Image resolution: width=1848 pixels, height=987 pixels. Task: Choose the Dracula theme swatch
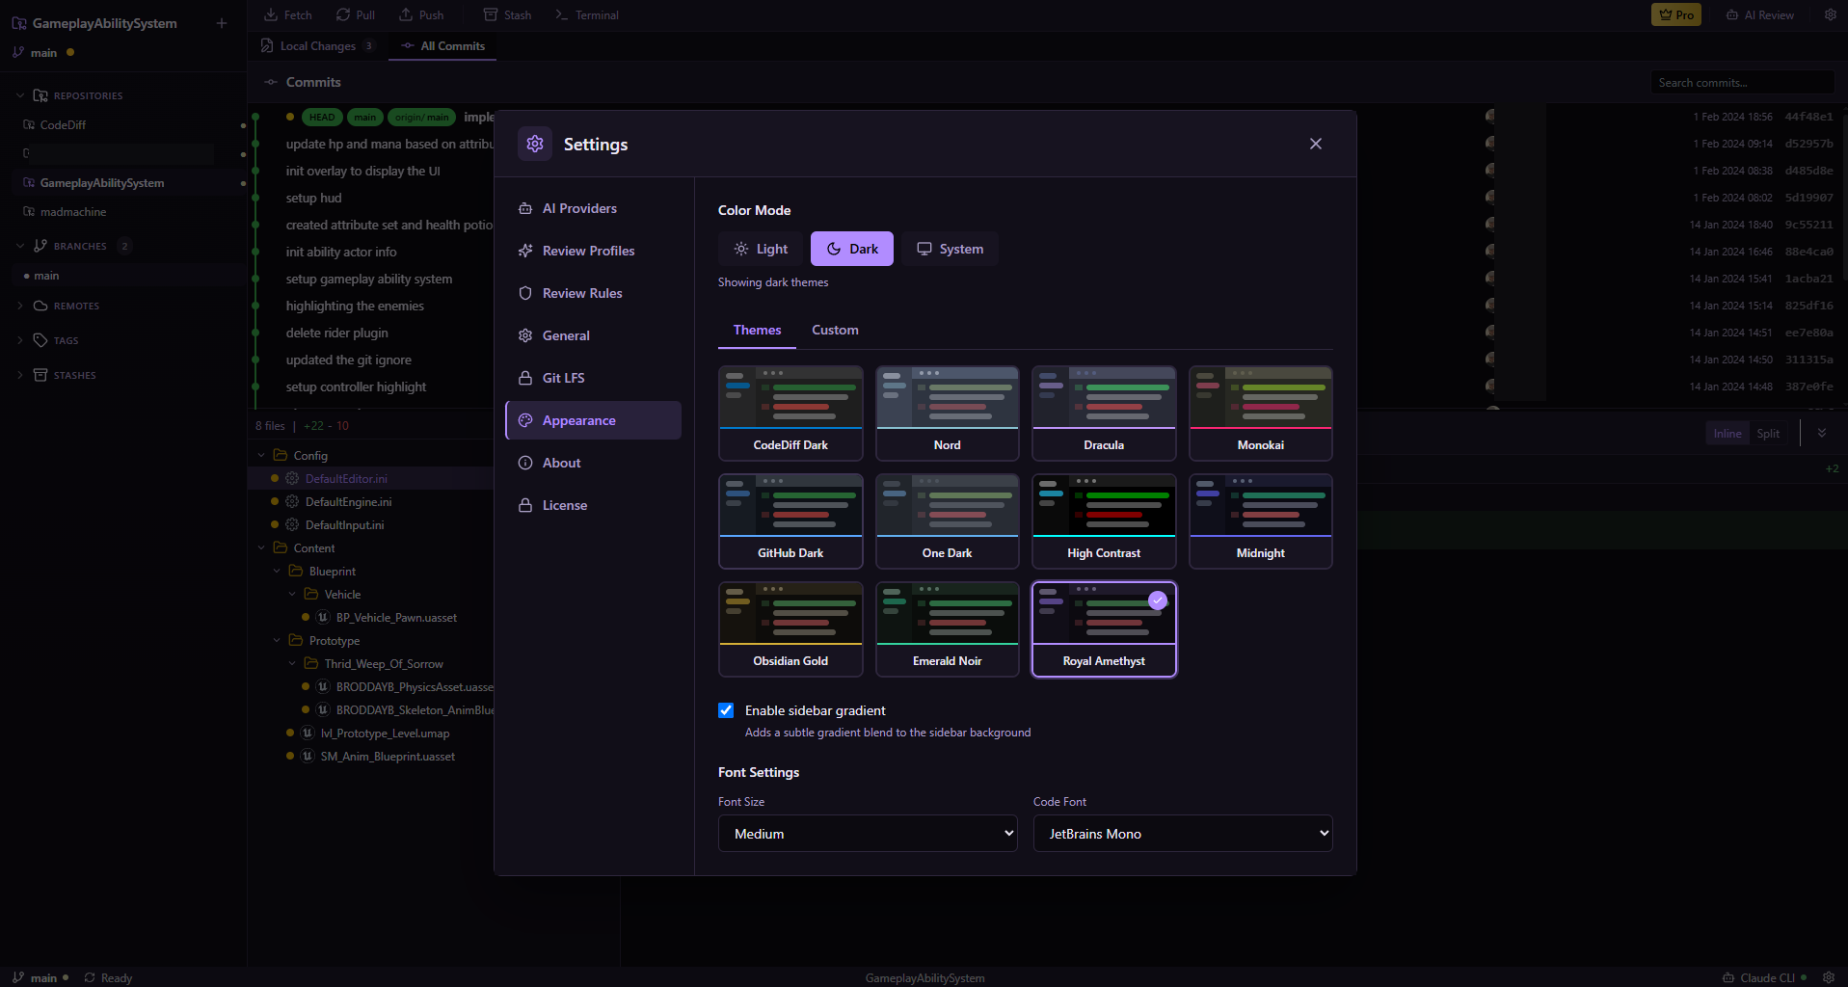click(1104, 413)
